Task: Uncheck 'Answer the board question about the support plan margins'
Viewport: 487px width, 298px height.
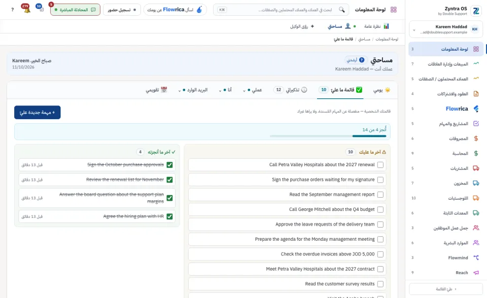Action: [x=169, y=198]
